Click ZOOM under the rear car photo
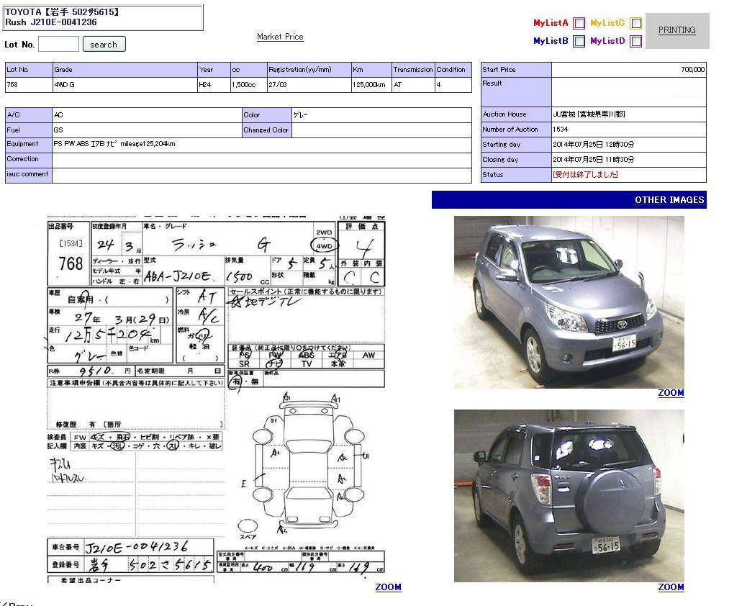This screenshot has height=606, width=742. [671, 587]
